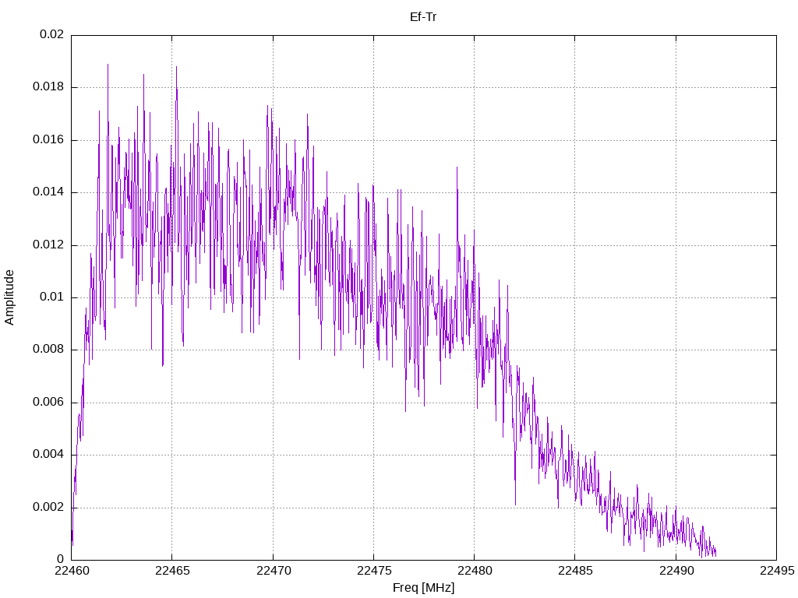Screen dimensions: 798x598
Task: Click y-axis tick label 0.004
Action: (x=49, y=455)
